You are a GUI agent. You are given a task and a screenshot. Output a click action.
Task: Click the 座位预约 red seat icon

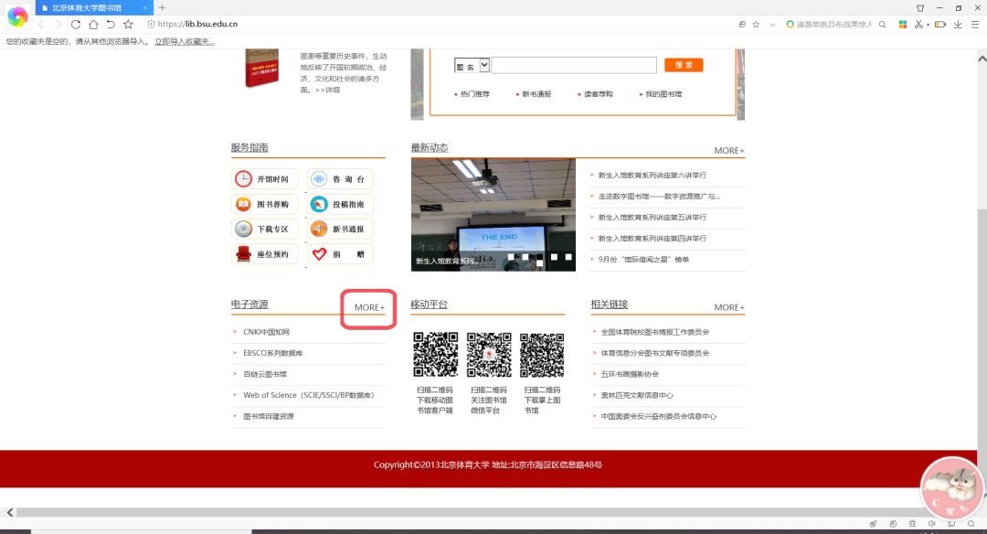click(243, 254)
